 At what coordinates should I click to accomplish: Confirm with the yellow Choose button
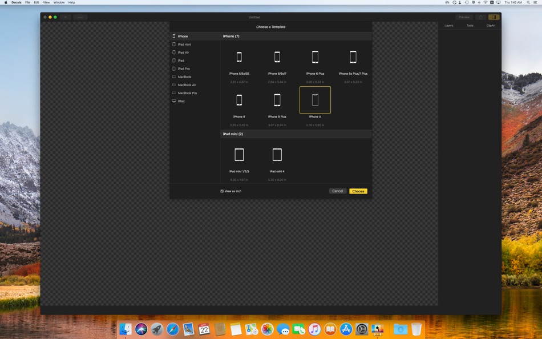coord(358,191)
